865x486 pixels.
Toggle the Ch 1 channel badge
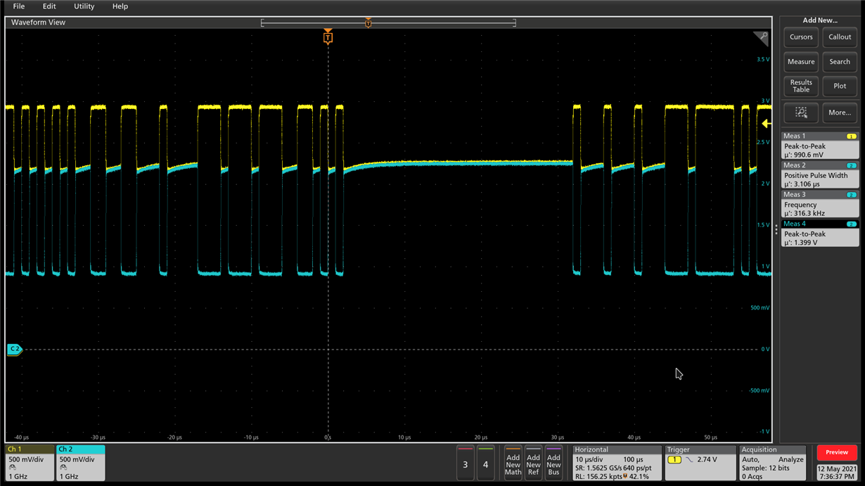tap(30, 462)
